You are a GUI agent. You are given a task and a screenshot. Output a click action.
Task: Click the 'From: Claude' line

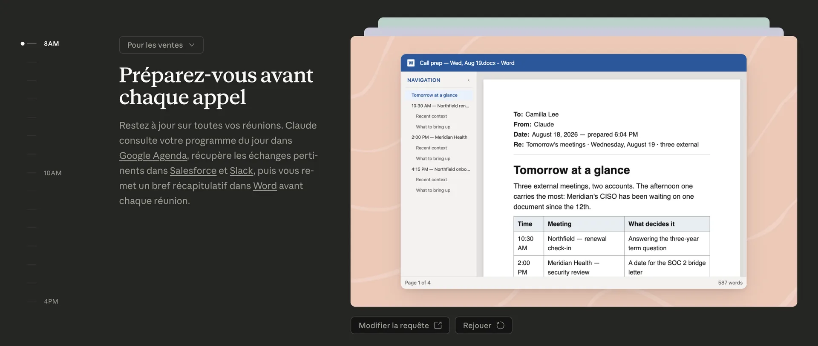[533, 125]
